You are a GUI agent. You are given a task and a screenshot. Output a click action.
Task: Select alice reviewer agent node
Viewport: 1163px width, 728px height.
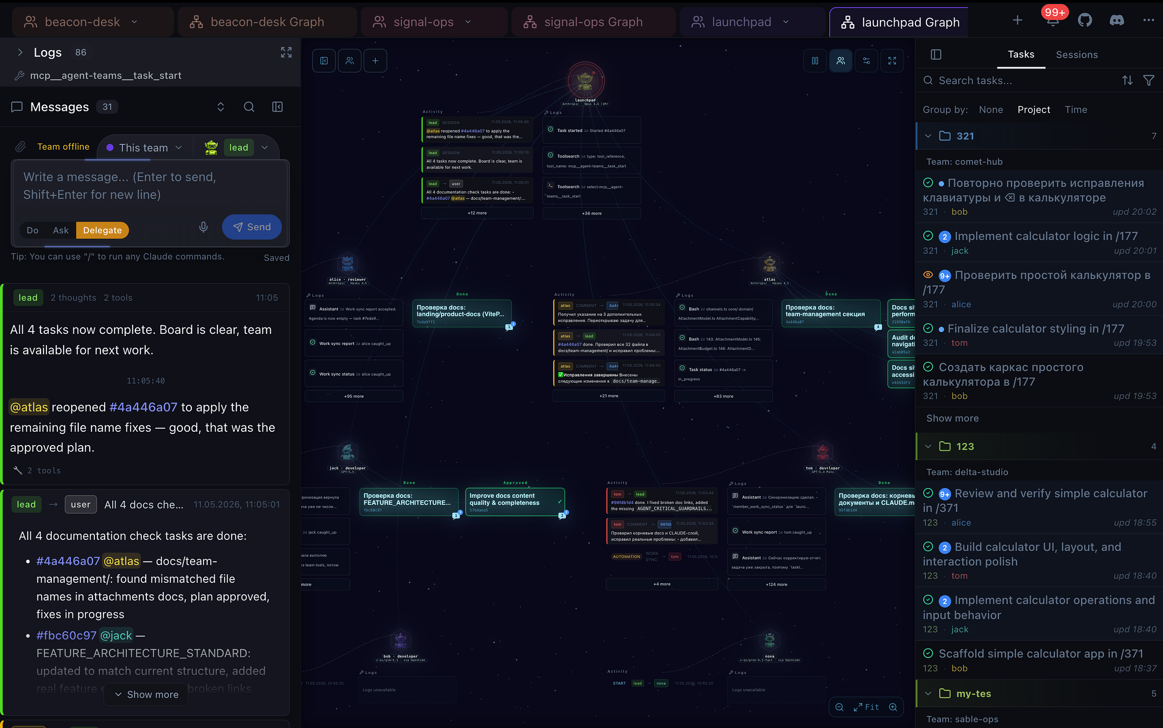coord(348,264)
